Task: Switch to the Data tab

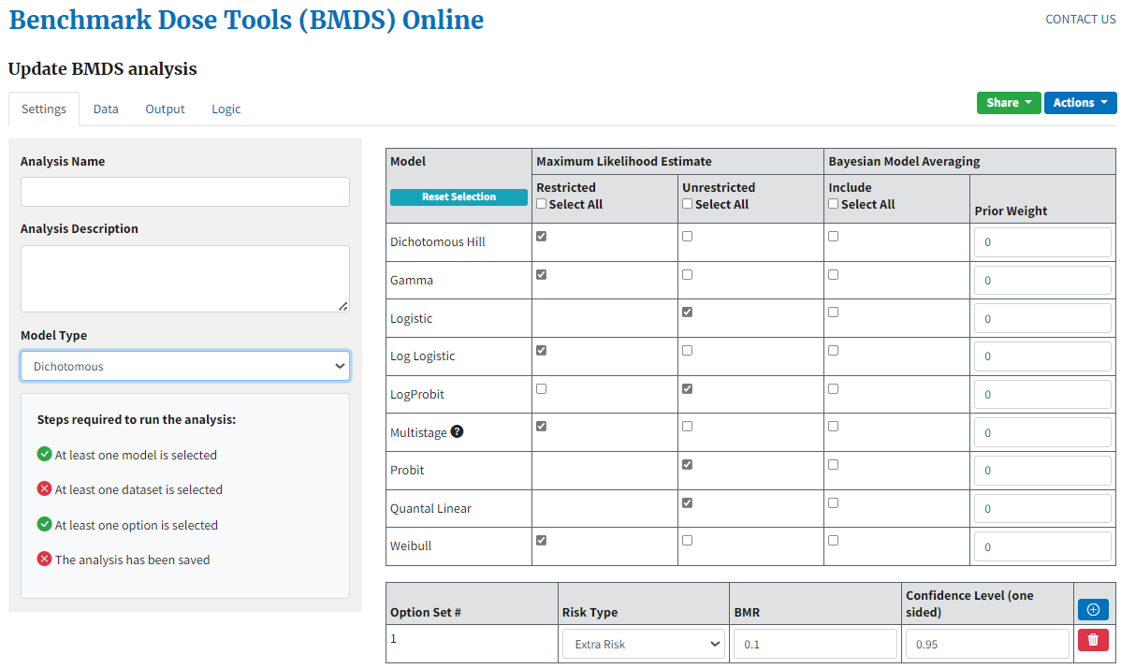Action: point(106,109)
